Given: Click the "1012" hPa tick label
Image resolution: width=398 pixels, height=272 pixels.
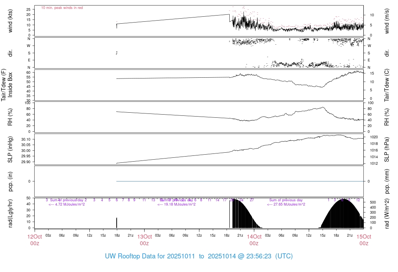Looking at the screenshot, I should coord(374,164).
